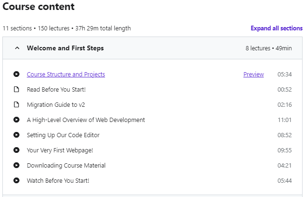The height and width of the screenshot is (197, 304).
Task: Click play icon beside Setting Up Our Code Editor
Action: click(x=17, y=135)
